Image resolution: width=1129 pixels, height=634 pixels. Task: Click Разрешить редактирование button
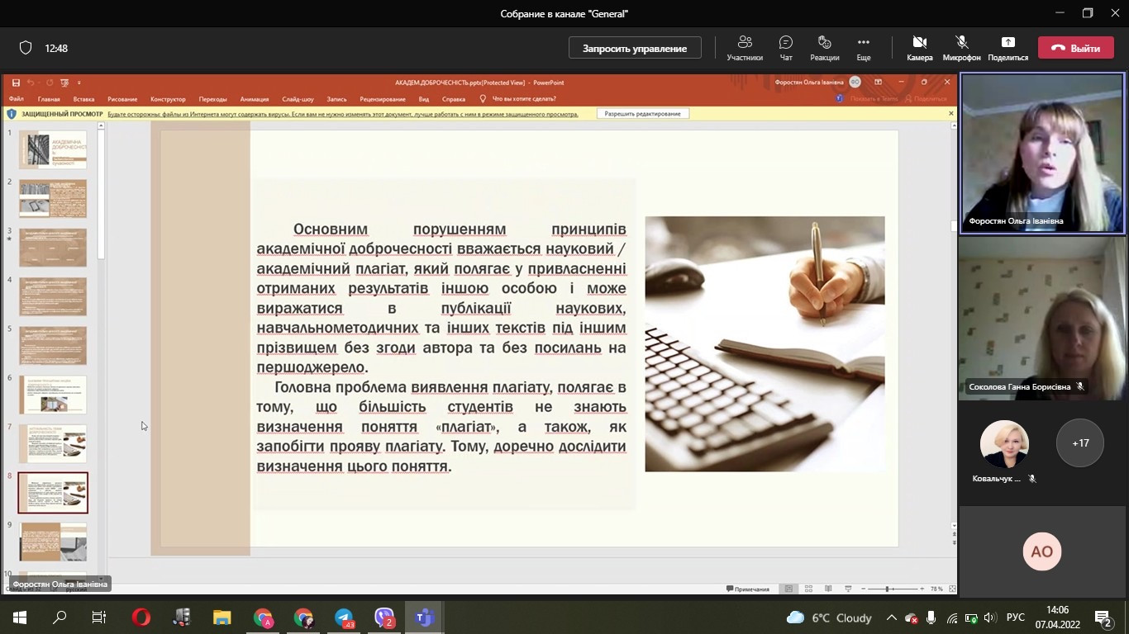[x=642, y=114]
